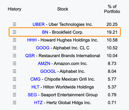
Task: Sort by % of Portfolio column header
Action: [x=112, y=9]
